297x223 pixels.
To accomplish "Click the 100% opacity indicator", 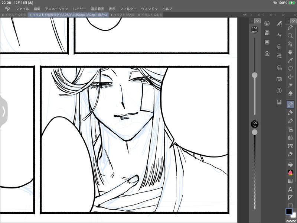I will (255, 124).
